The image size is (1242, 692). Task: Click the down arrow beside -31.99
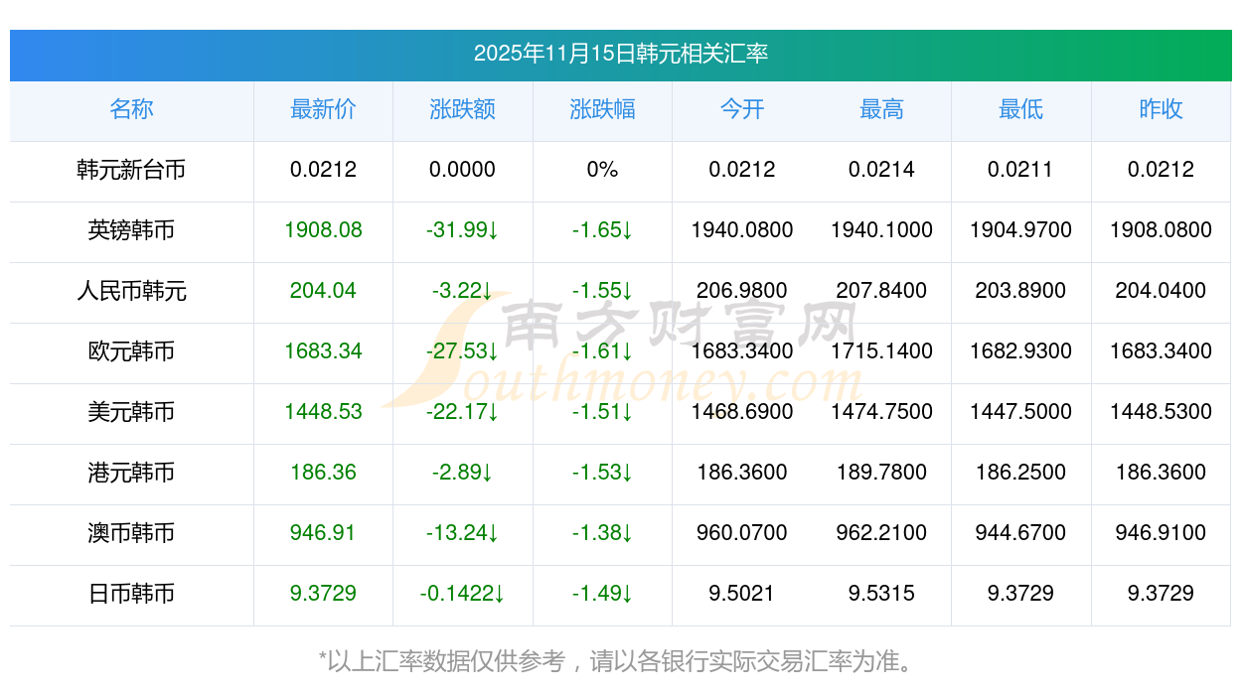click(x=493, y=231)
